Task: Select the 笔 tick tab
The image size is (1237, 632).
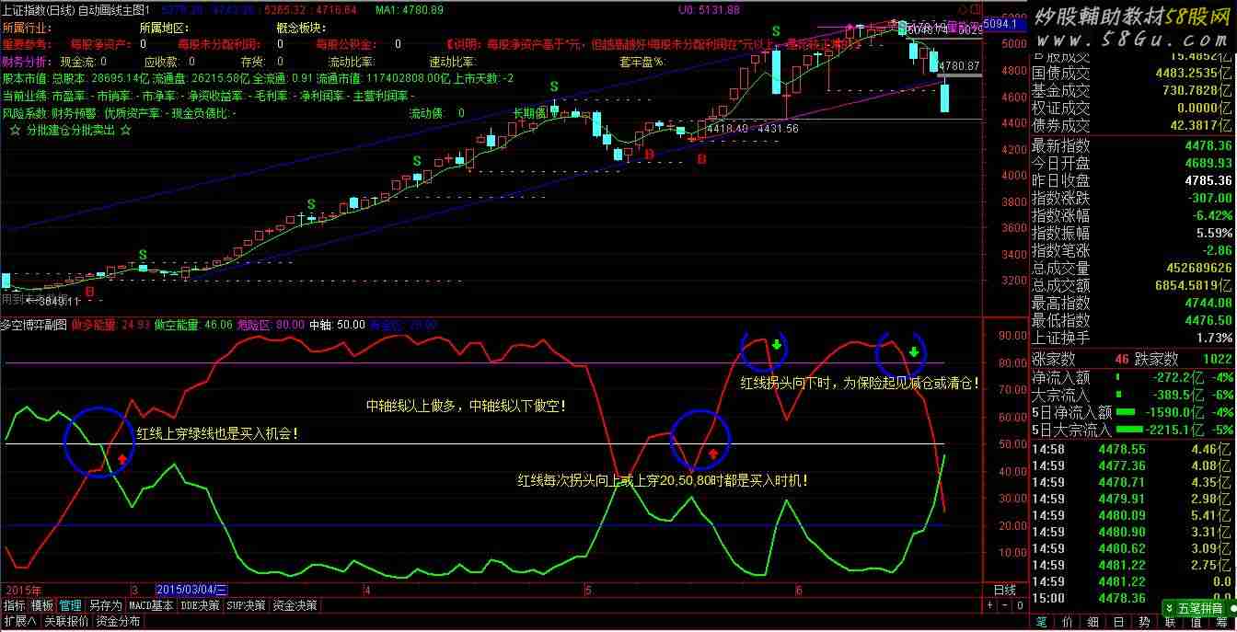Action: coord(1041,622)
